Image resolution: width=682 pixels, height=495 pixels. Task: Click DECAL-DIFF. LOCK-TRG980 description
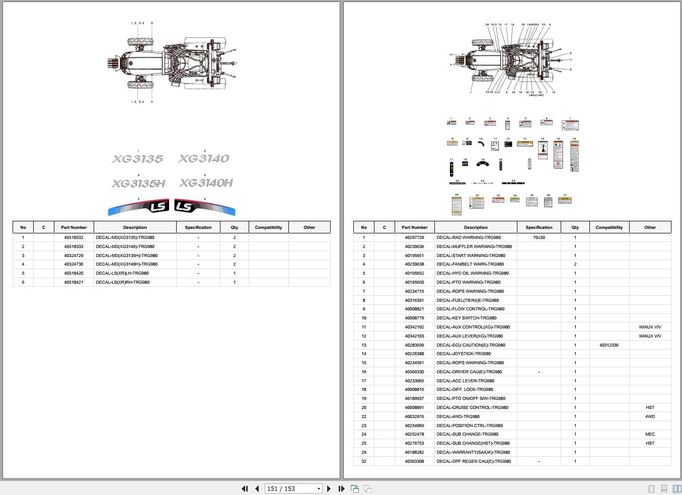(465, 389)
